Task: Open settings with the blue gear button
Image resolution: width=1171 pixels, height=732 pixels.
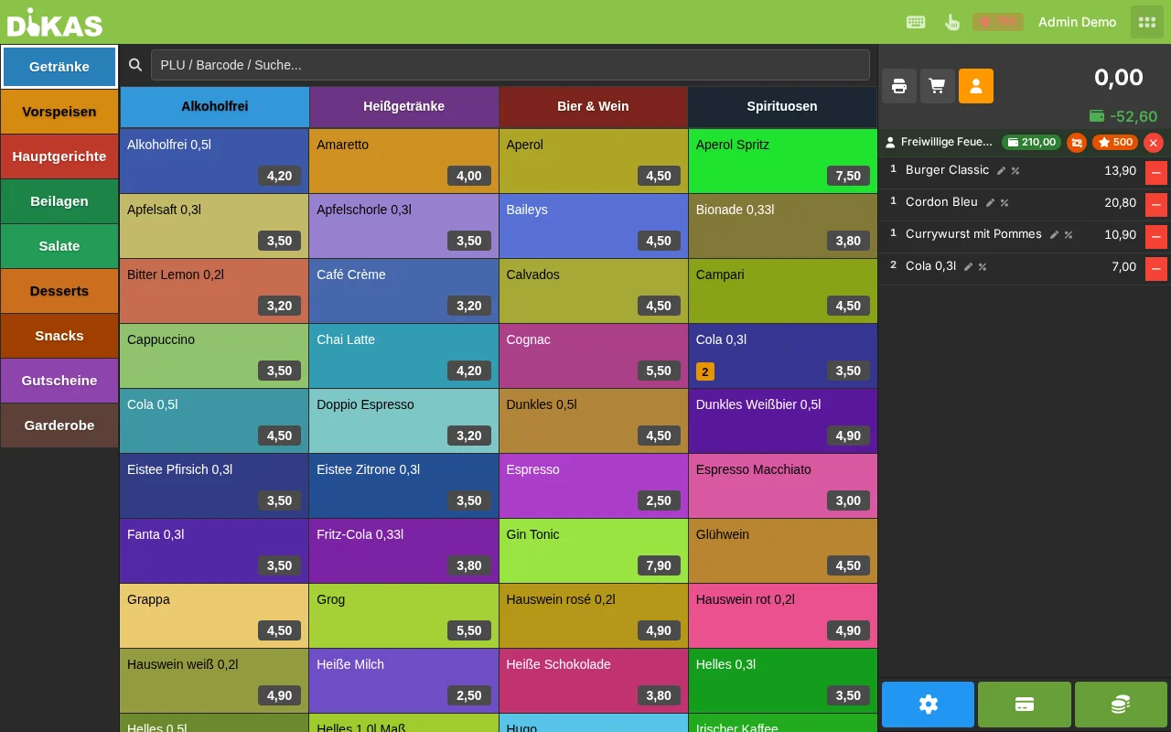Action: click(928, 705)
